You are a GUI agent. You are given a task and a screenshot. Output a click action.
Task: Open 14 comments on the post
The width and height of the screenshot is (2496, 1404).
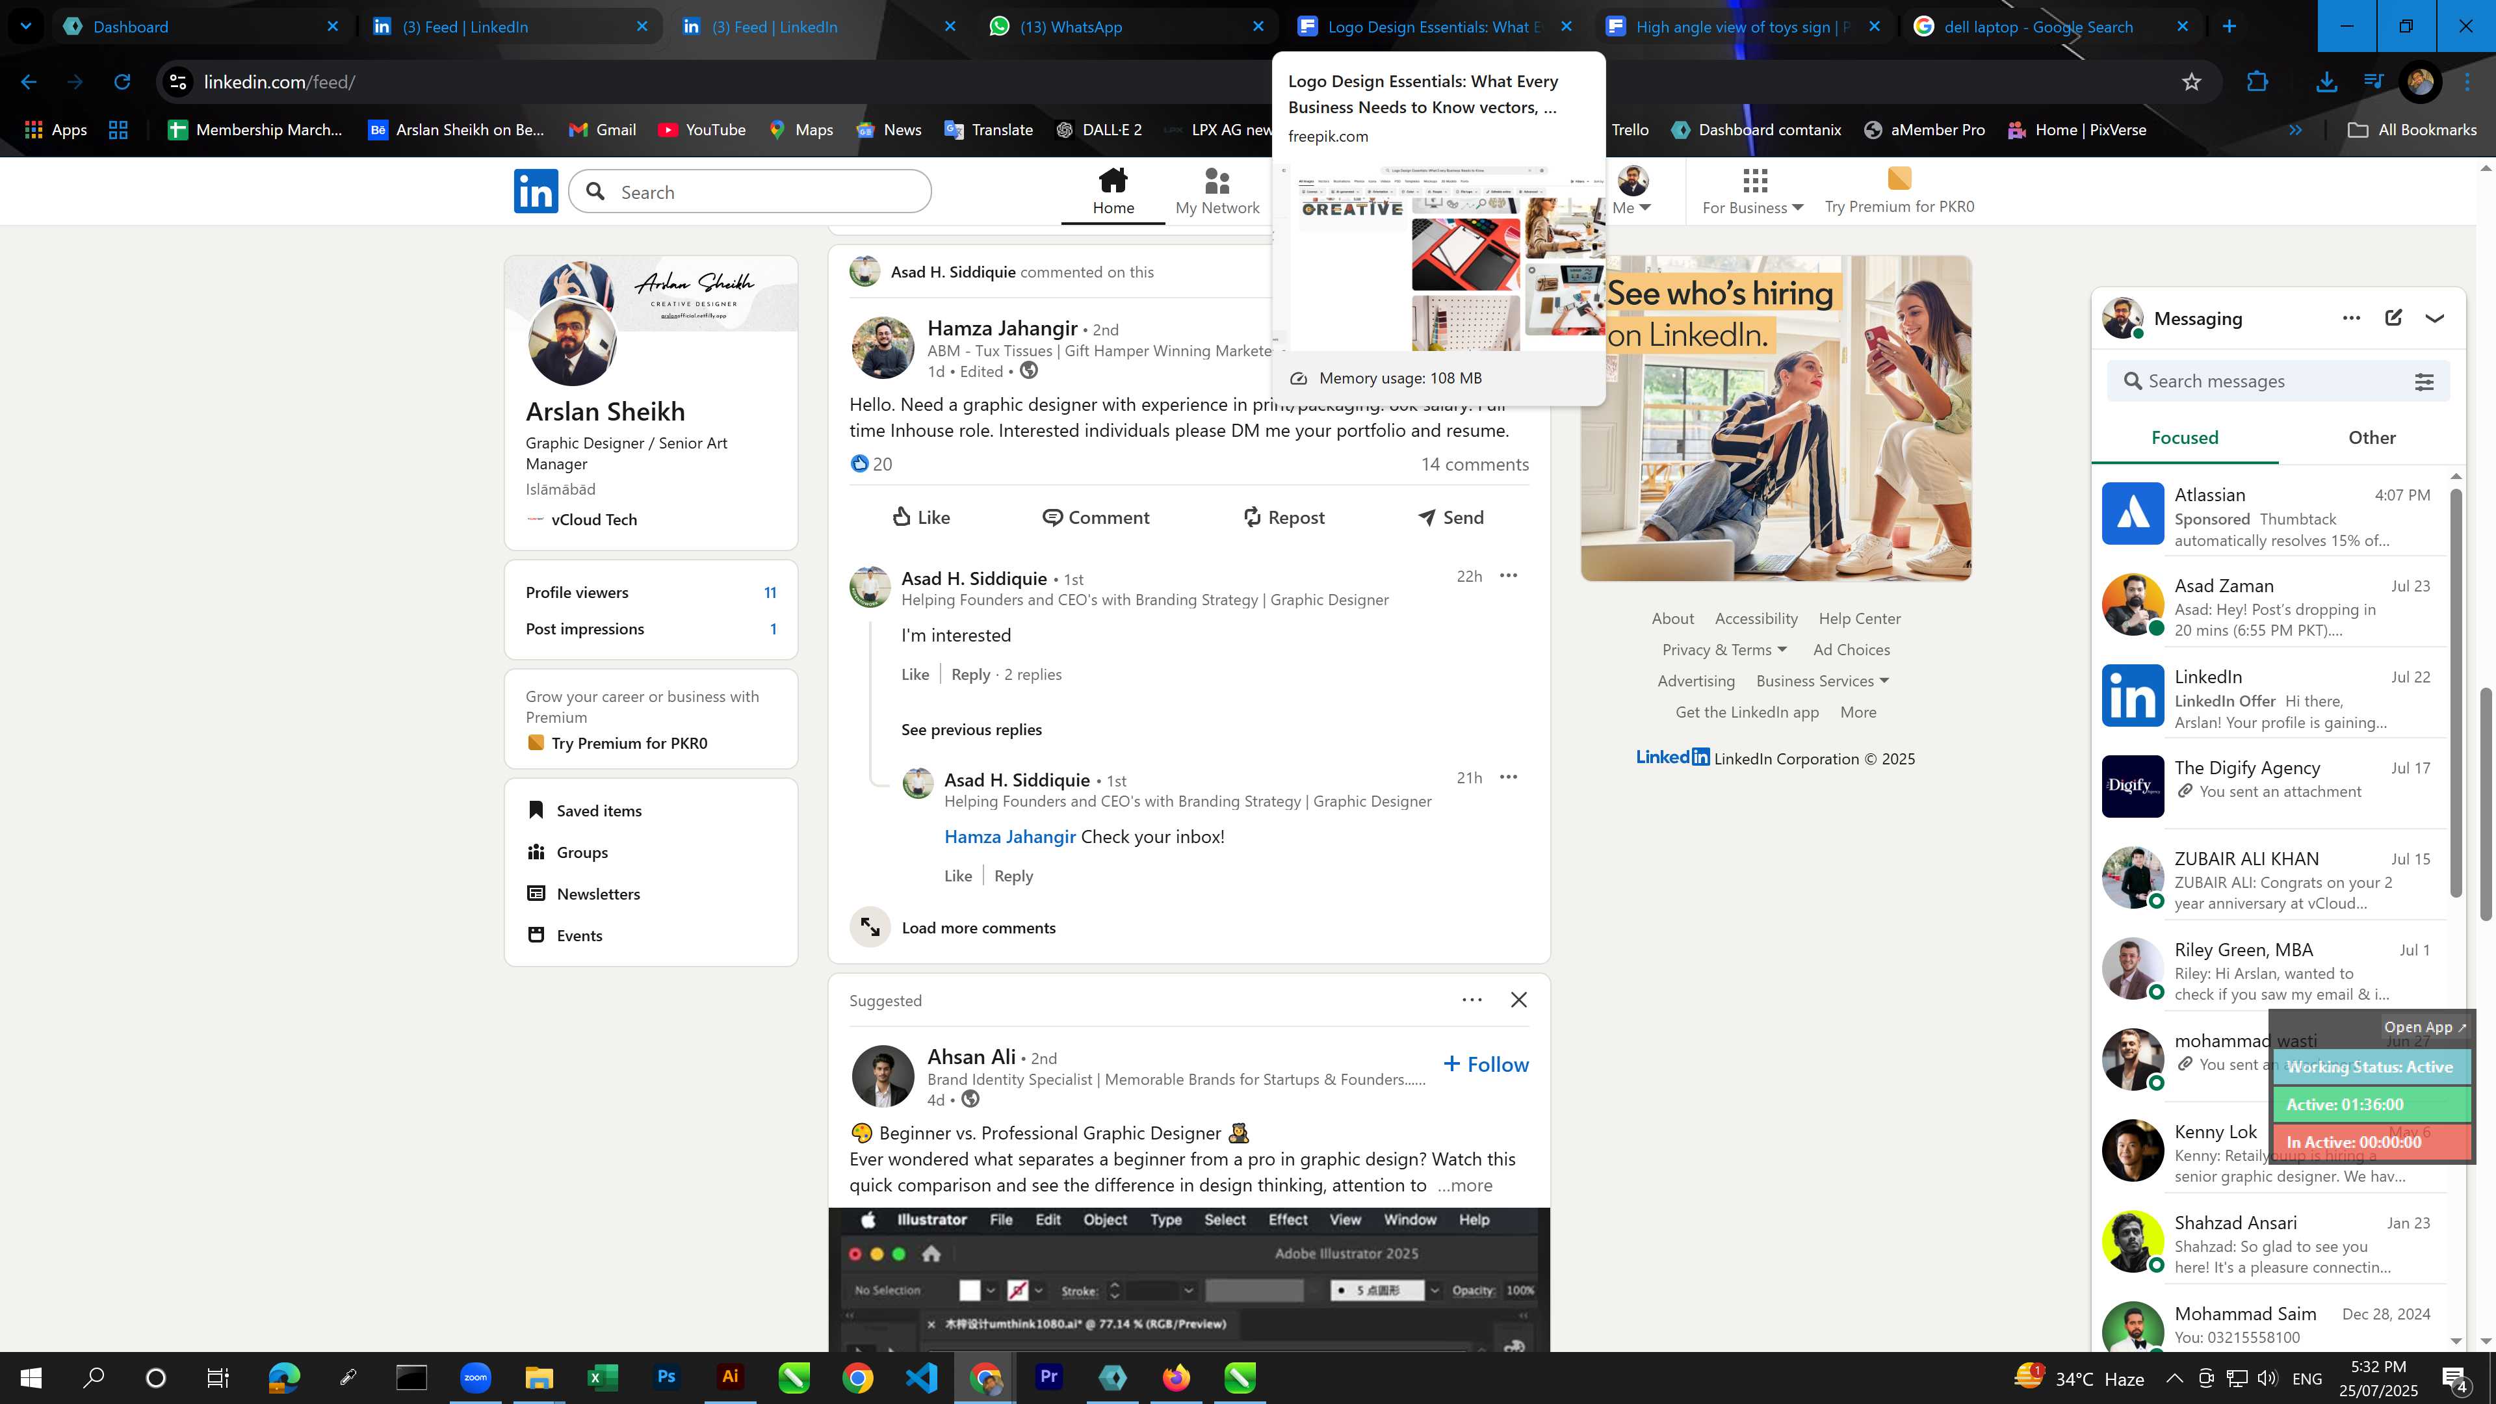tap(1475, 464)
